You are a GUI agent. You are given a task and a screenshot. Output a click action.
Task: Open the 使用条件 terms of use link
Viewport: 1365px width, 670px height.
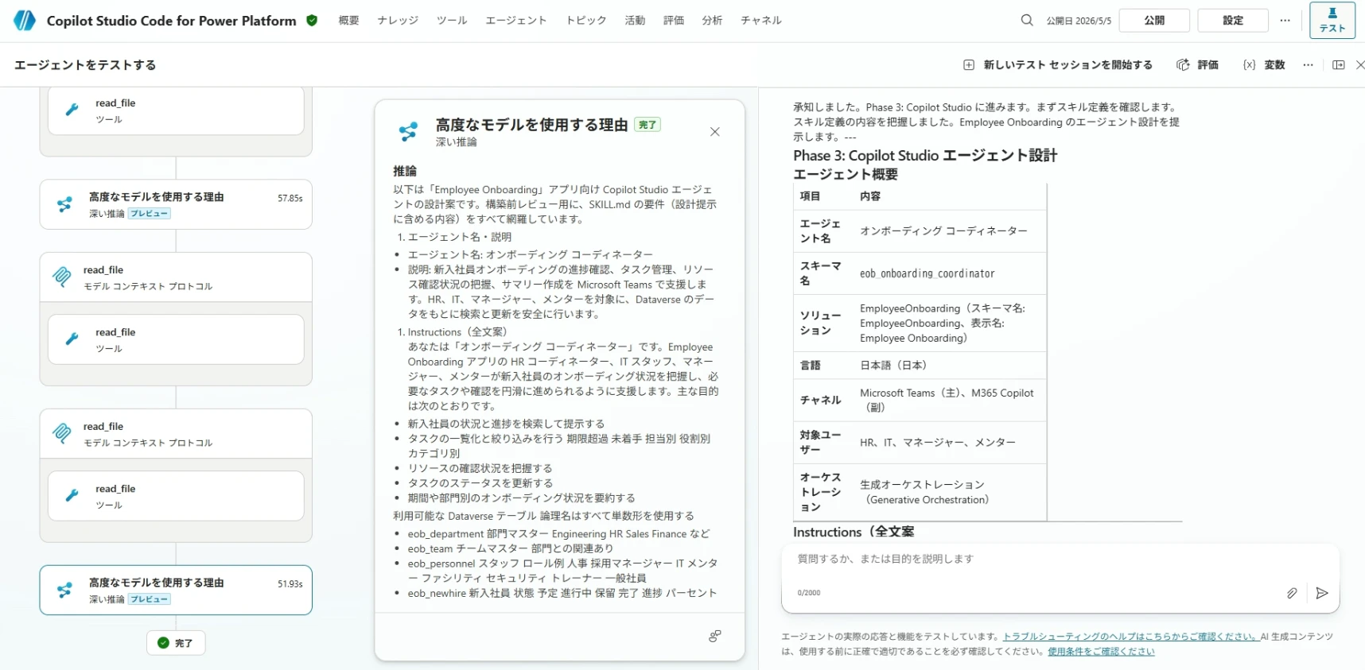point(1101,652)
